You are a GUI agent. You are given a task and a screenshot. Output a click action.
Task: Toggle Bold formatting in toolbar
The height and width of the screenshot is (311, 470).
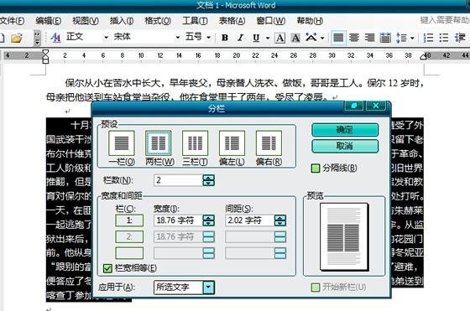pos(225,38)
